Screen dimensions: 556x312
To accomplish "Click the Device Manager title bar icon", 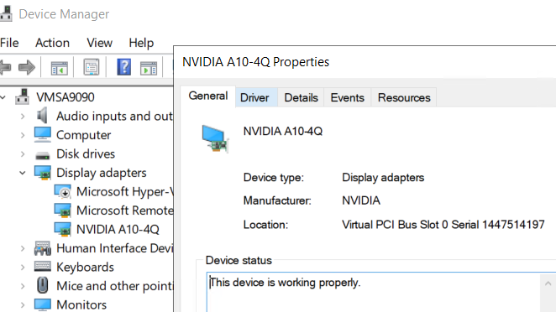I will point(6,13).
